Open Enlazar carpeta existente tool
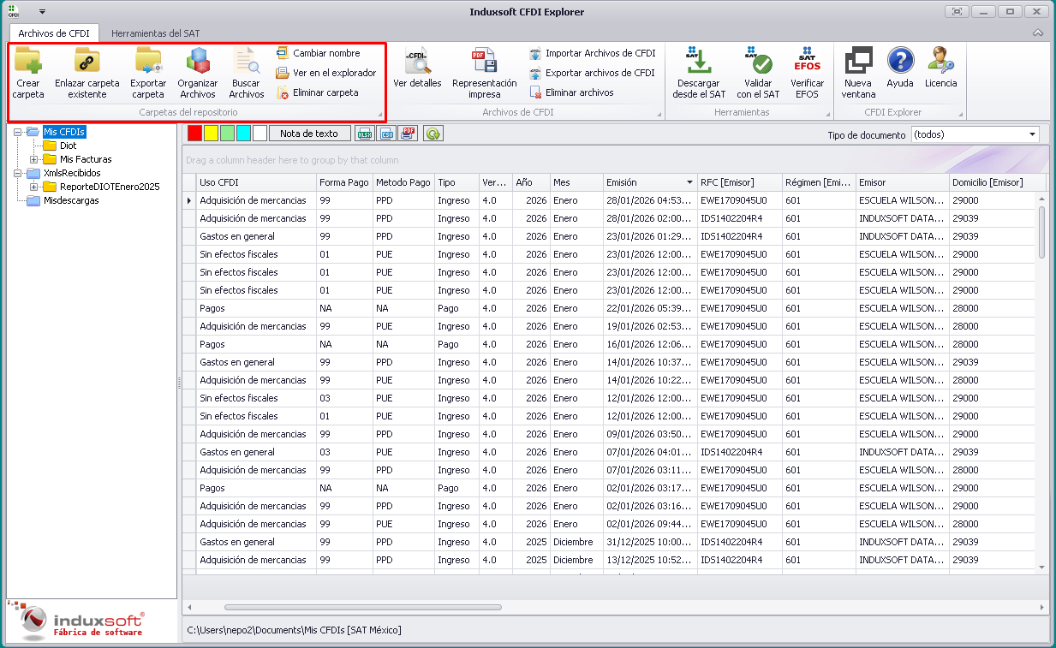 click(x=87, y=63)
